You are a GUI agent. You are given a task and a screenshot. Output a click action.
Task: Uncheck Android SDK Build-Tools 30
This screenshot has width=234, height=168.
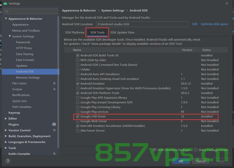tap(78, 55)
